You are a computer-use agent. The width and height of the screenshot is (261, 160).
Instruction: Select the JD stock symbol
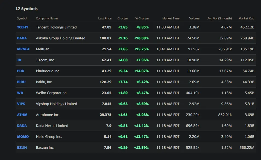(19, 60)
